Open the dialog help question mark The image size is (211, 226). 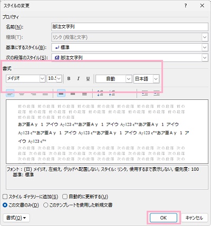(186, 6)
